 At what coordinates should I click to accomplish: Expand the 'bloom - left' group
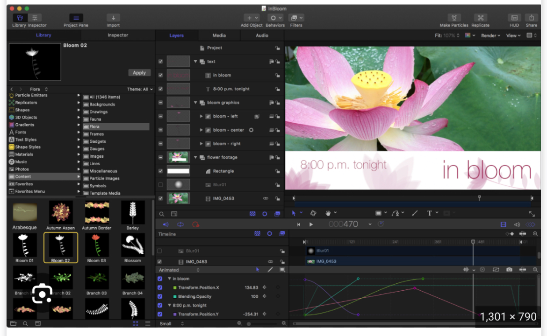(202, 116)
